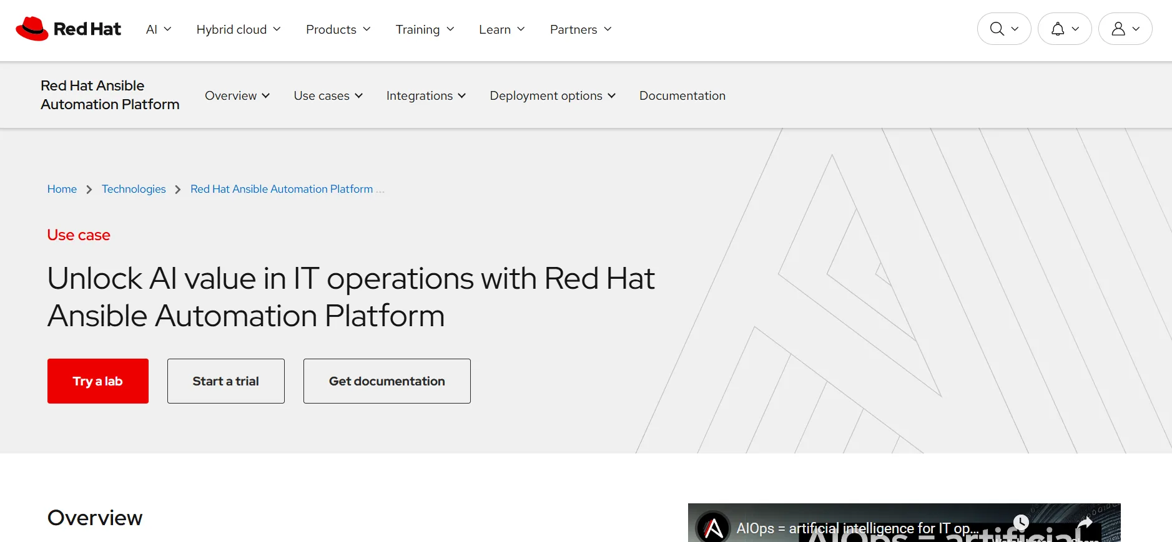Image resolution: width=1172 pixels, height=542 pixels.
Task: Go to the Documentation nav item
Action: pyautogui.click(x=682, y=95)
